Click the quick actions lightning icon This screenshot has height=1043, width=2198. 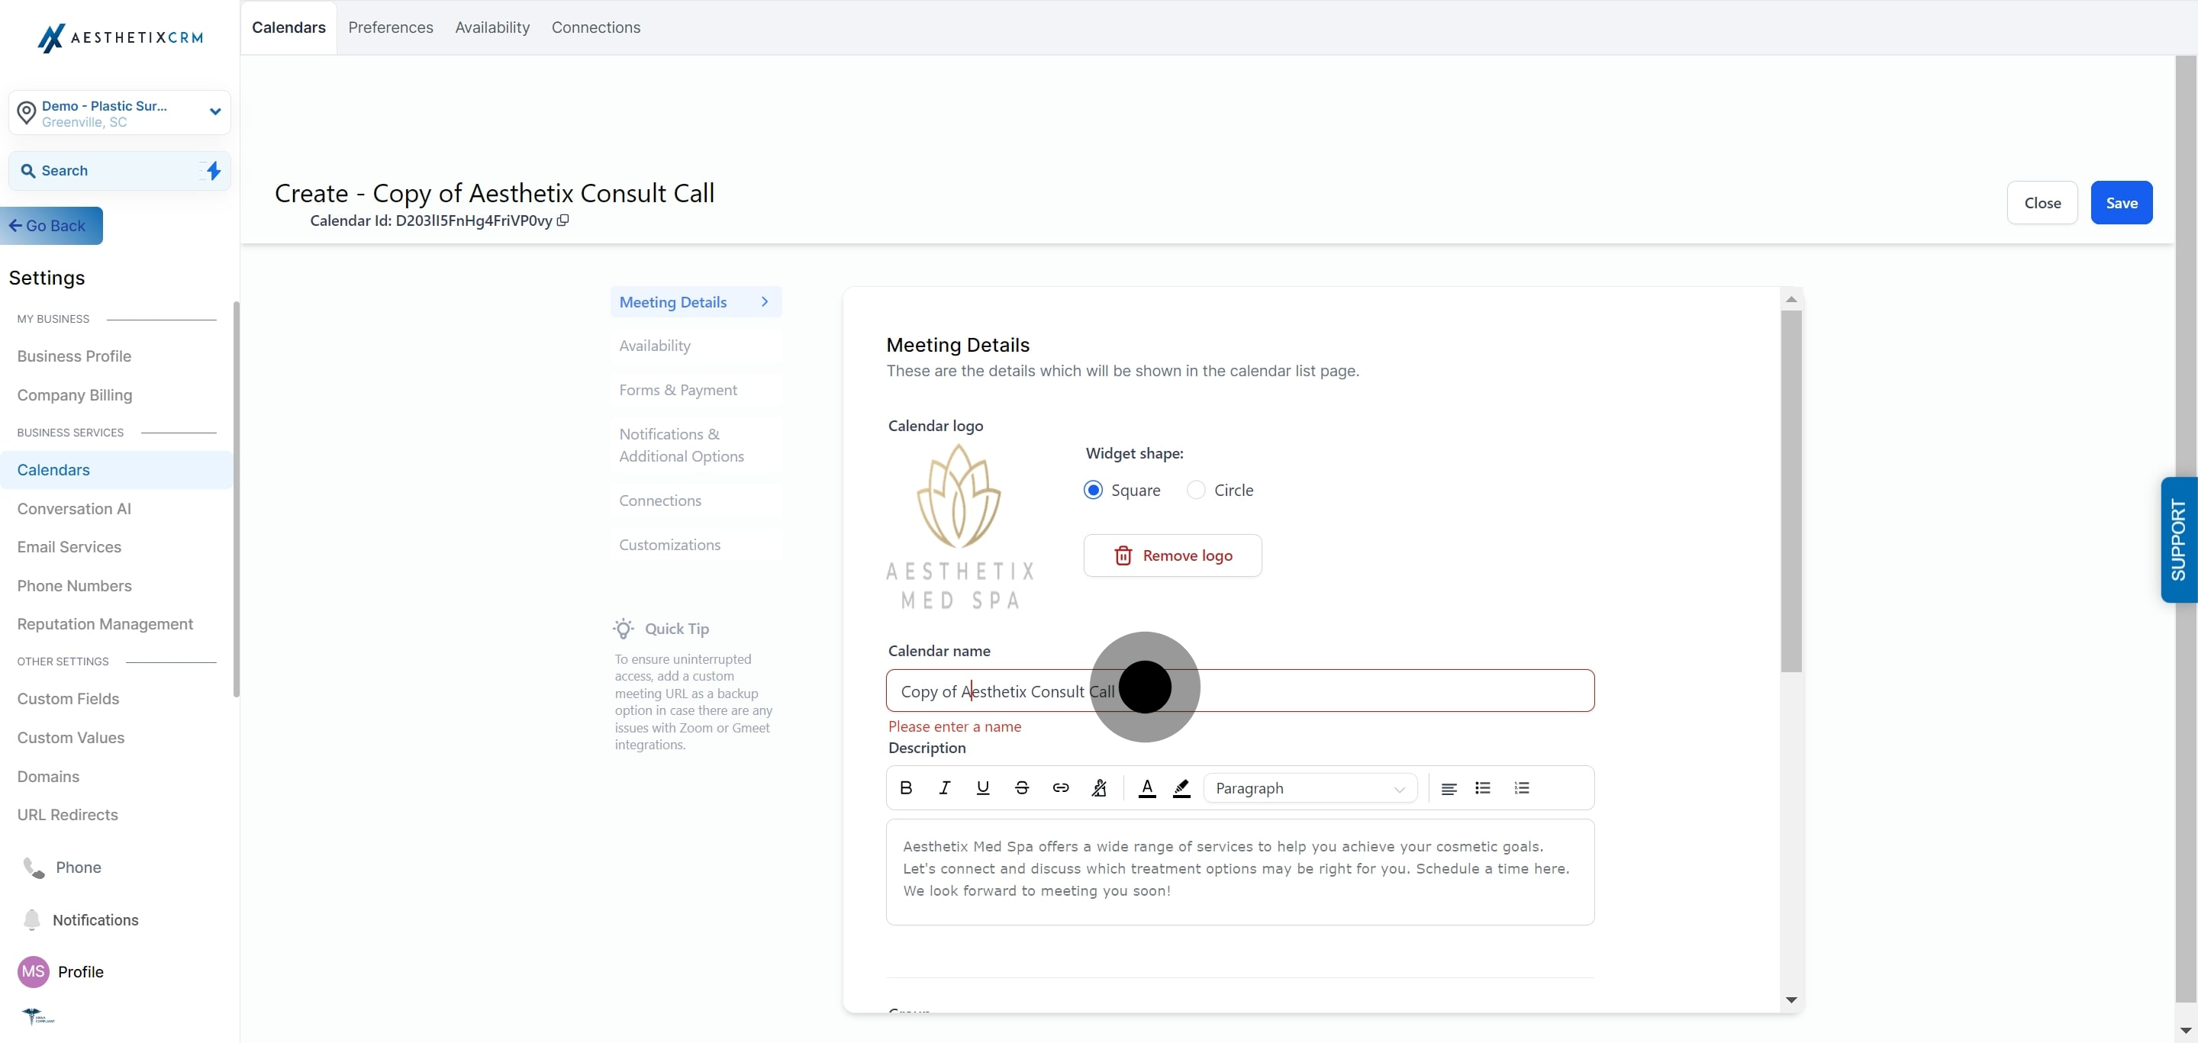[x=212, y=171]
